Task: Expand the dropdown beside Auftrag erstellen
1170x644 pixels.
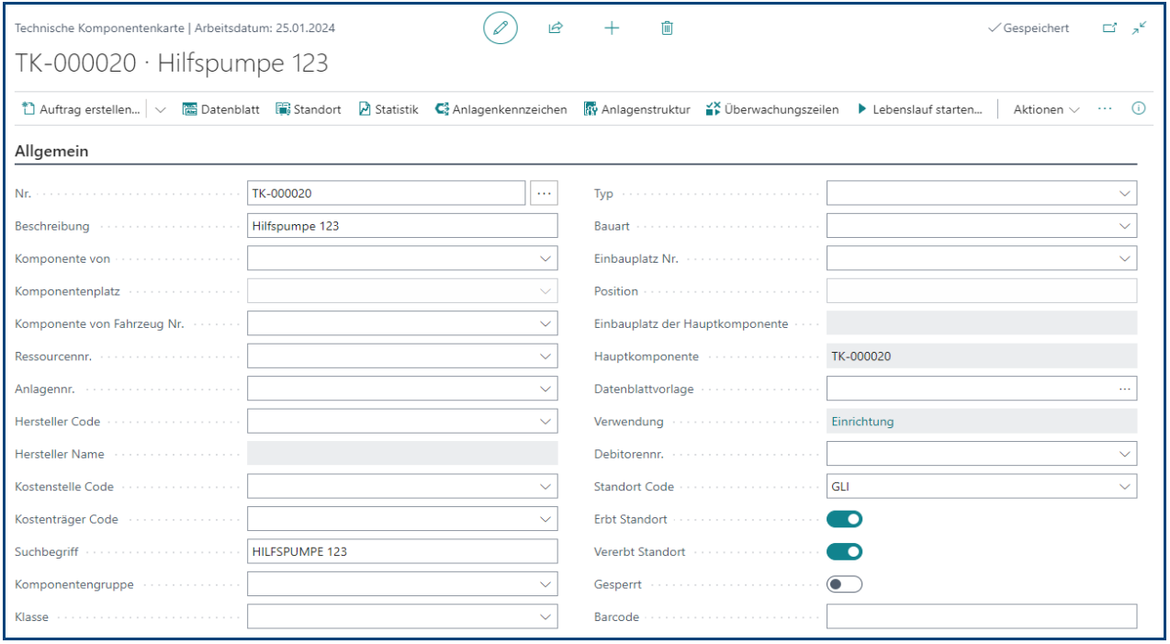Action: click(x=160, y=109)
